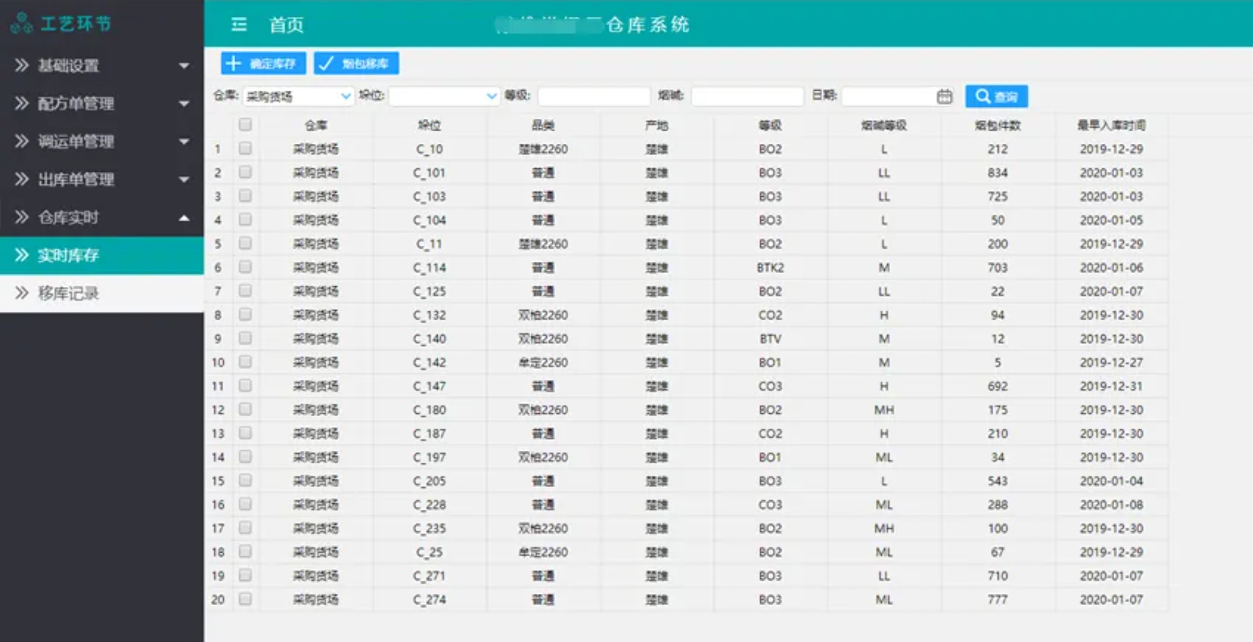The image size is (1253, 642).
Task: Check the checkbox for row 1 (C_10)
Action: pyautogui.click(x=245, y=149)
